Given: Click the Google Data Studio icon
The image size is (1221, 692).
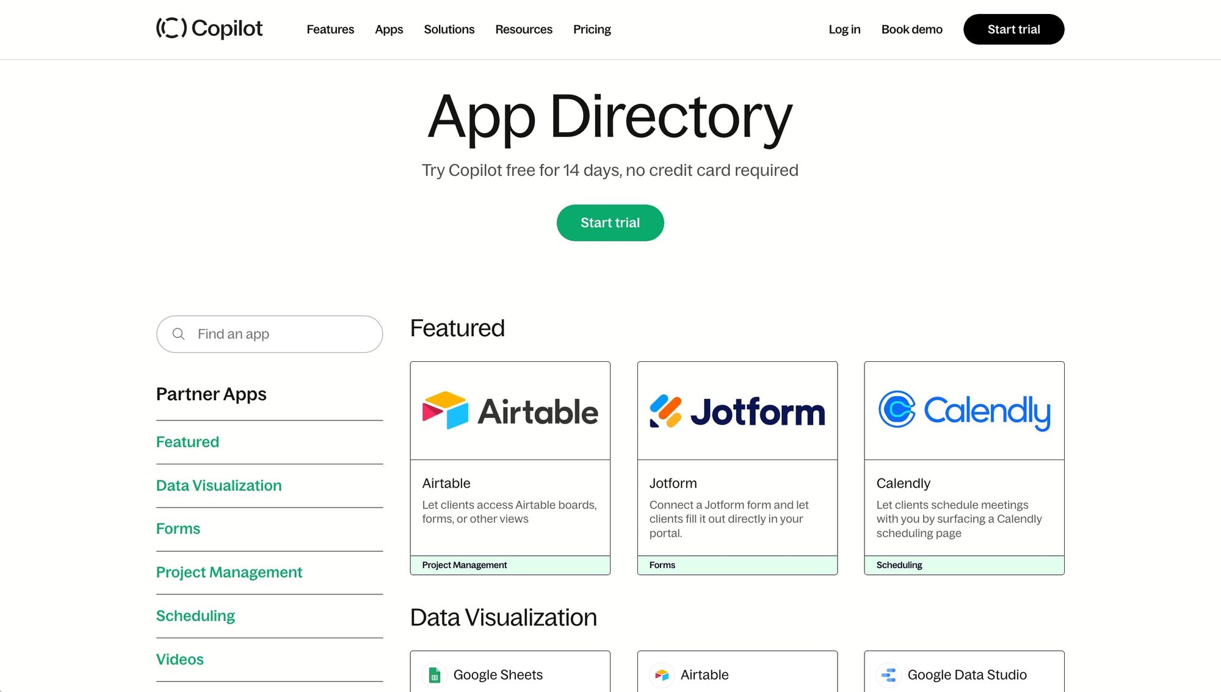Looking at the screenshot, I should [x=889, y=675].
